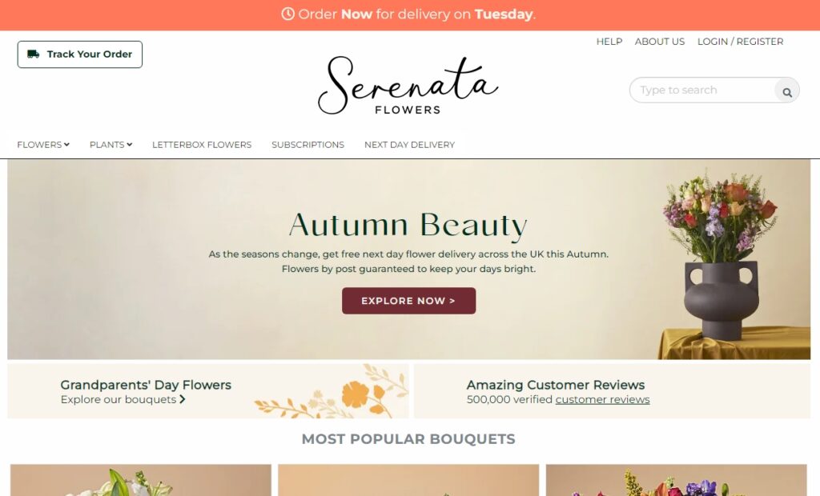Open the Login / Register link
Image resolution: width=820 pixels, height=496 pixels.
click(740, 42)
